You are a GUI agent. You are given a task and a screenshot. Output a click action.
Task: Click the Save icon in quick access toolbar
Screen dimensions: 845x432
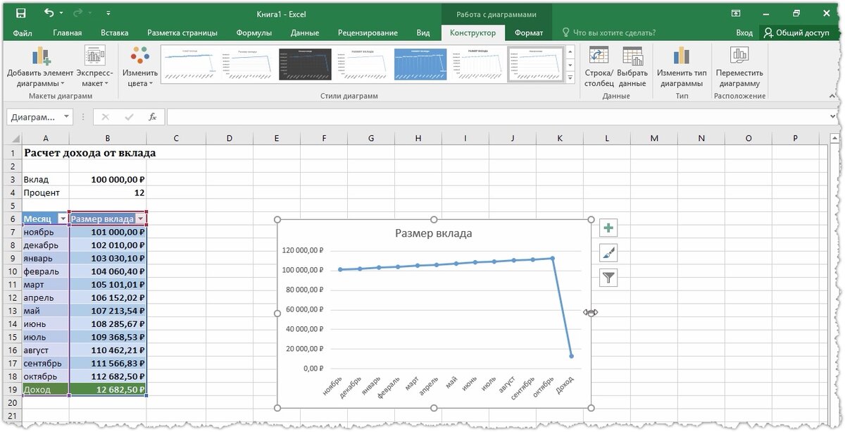(20, 13)
